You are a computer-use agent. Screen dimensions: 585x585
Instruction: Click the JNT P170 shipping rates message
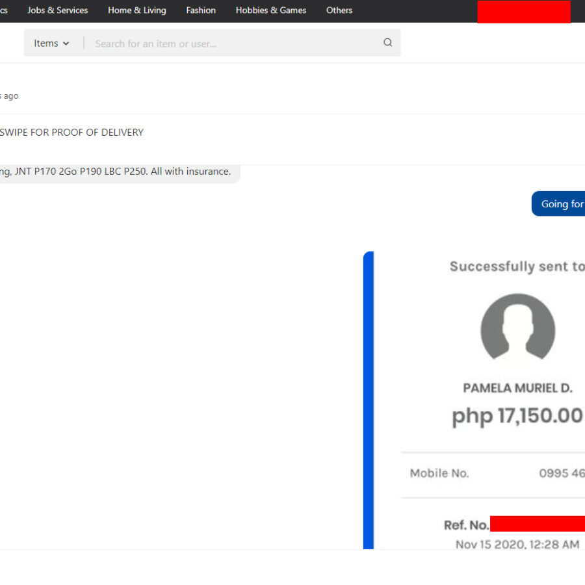click(x=120, y=173)
